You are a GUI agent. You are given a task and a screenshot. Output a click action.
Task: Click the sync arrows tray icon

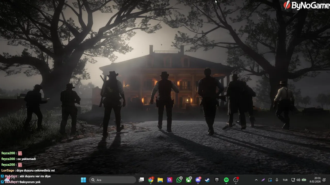tap(270, 180)
